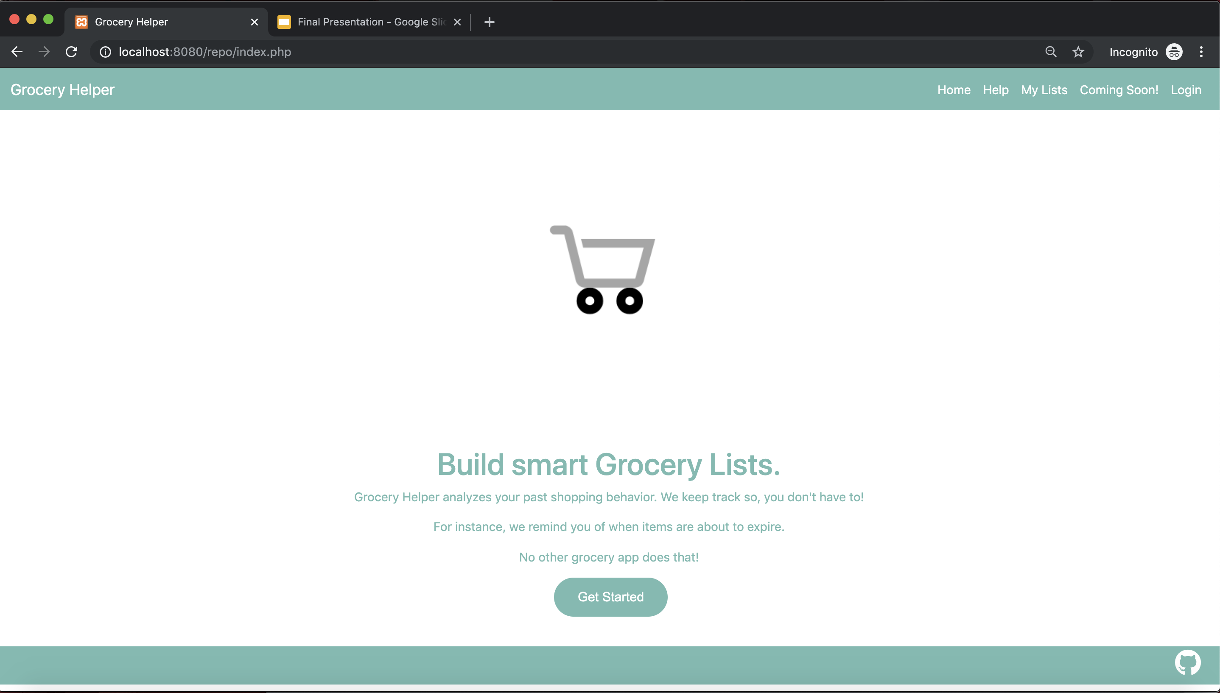Close the Grocery Helper tab
Viewport: 1220px width, 693px height.
tap(254, 22)
